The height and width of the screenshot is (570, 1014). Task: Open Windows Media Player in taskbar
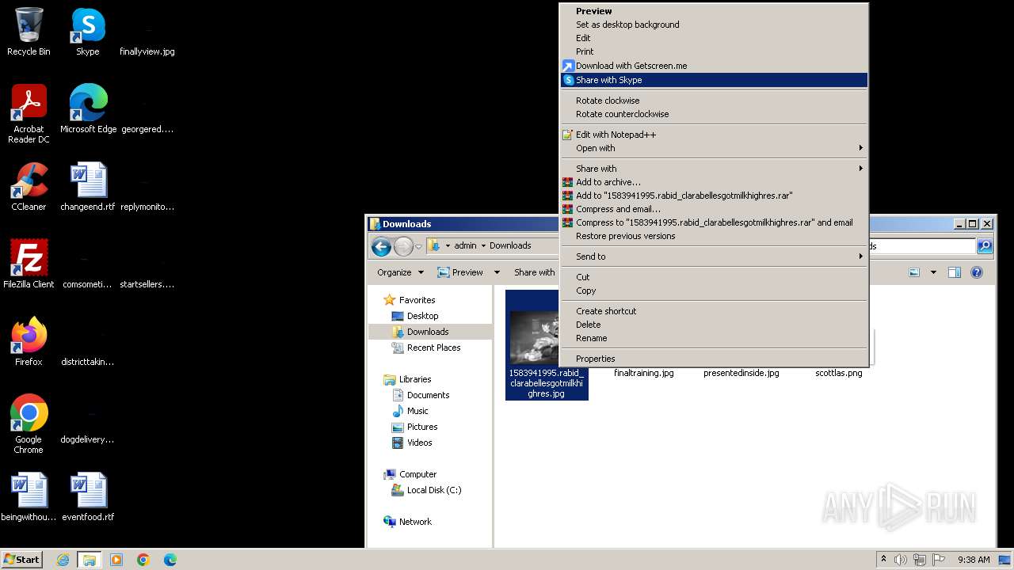point(116,560)
